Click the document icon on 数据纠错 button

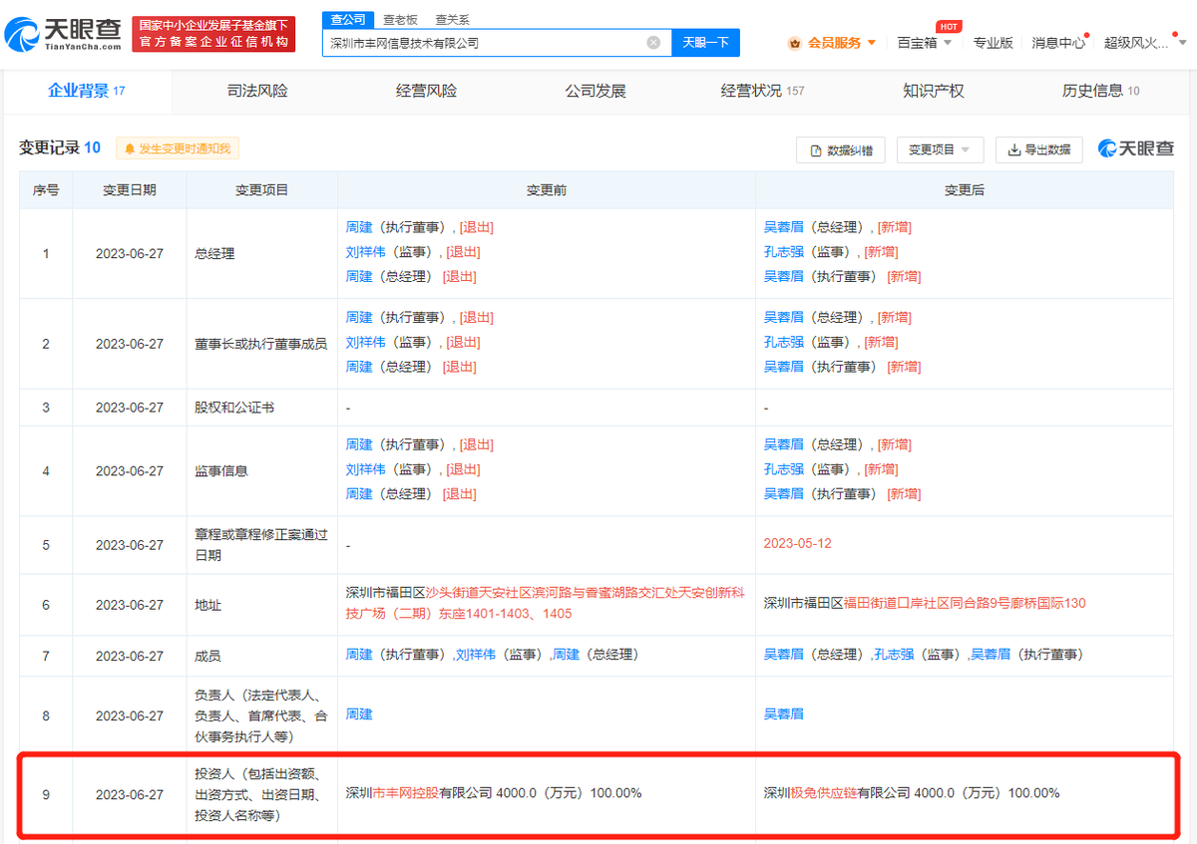[x=818, y=149]
